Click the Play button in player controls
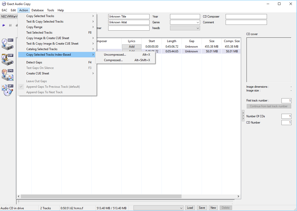 (4, 25)
